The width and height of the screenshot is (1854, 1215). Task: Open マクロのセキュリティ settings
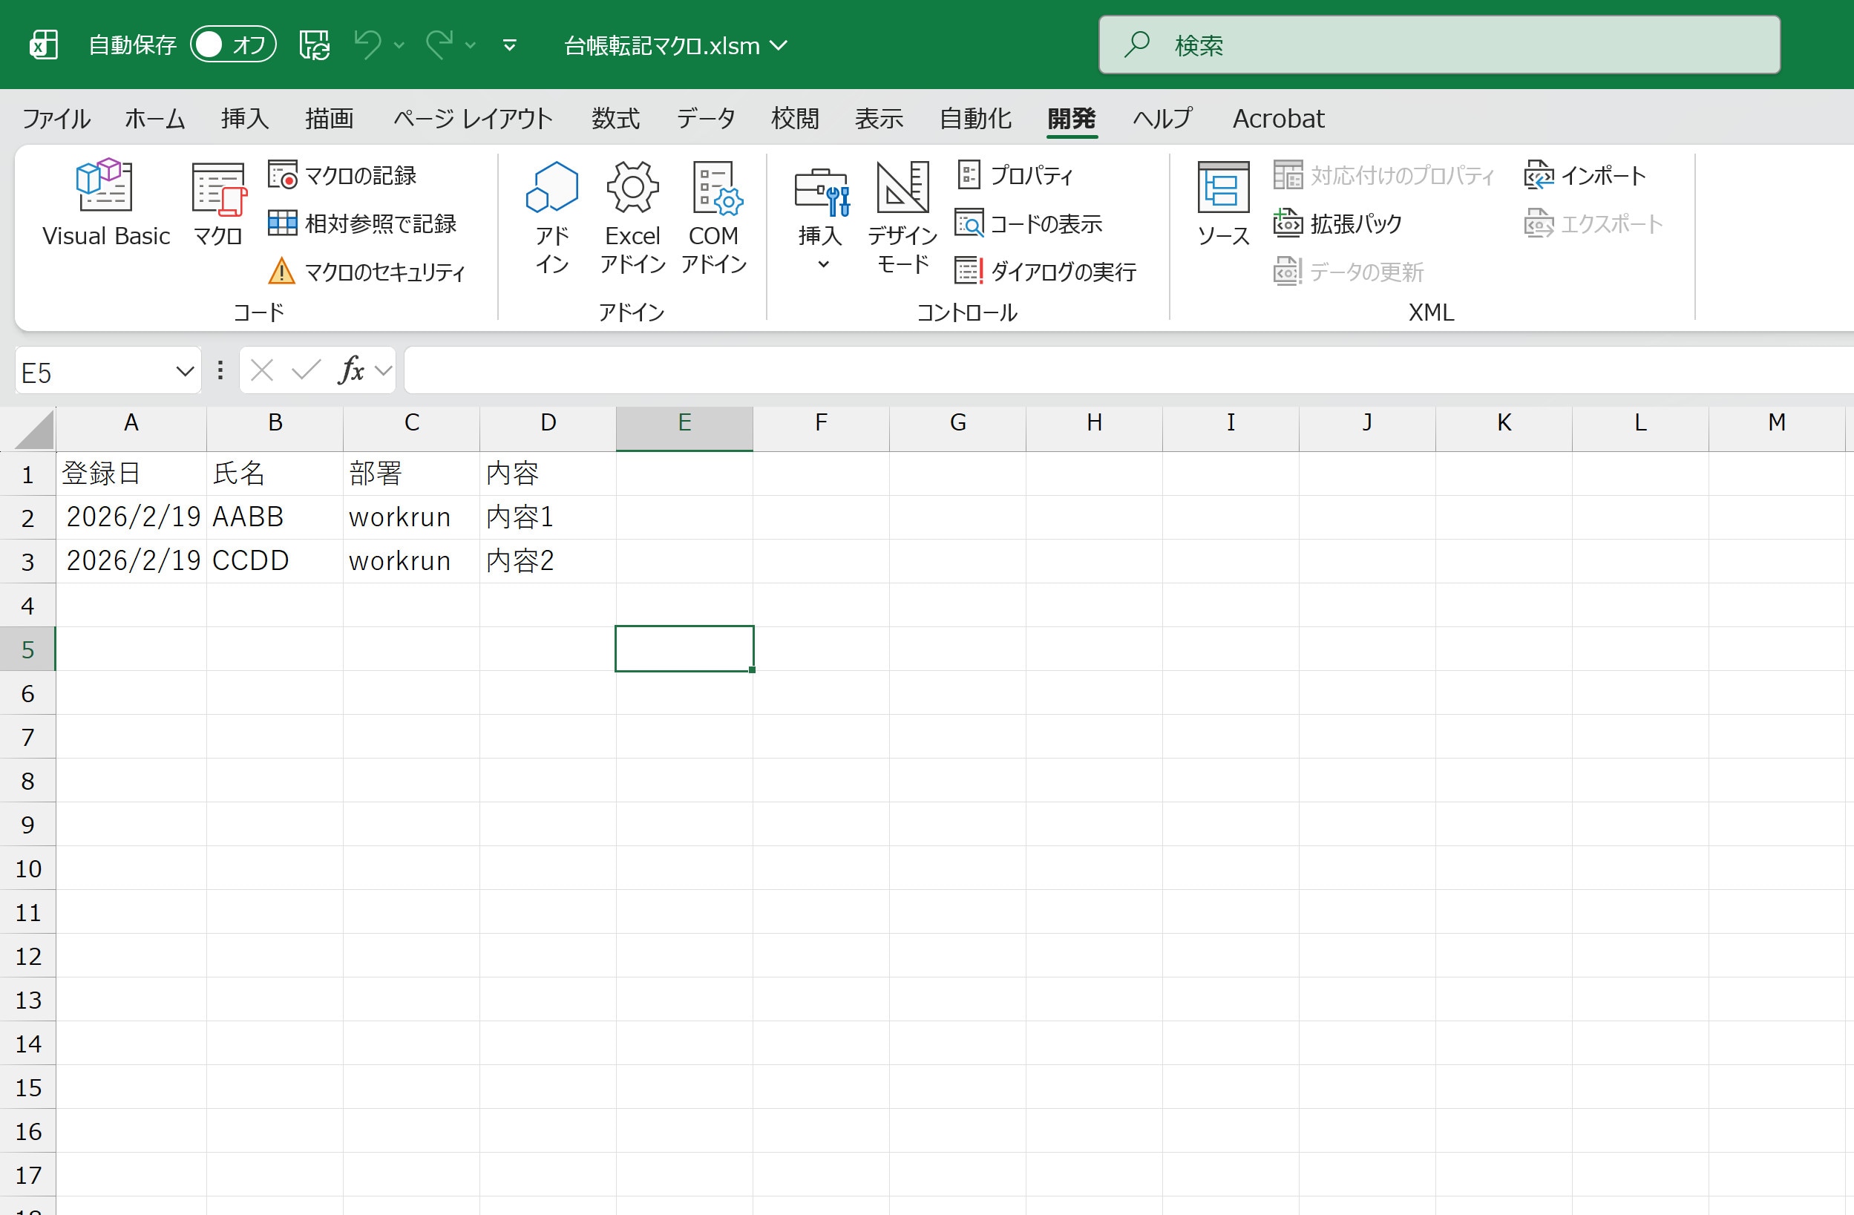(x=367, y=272)
